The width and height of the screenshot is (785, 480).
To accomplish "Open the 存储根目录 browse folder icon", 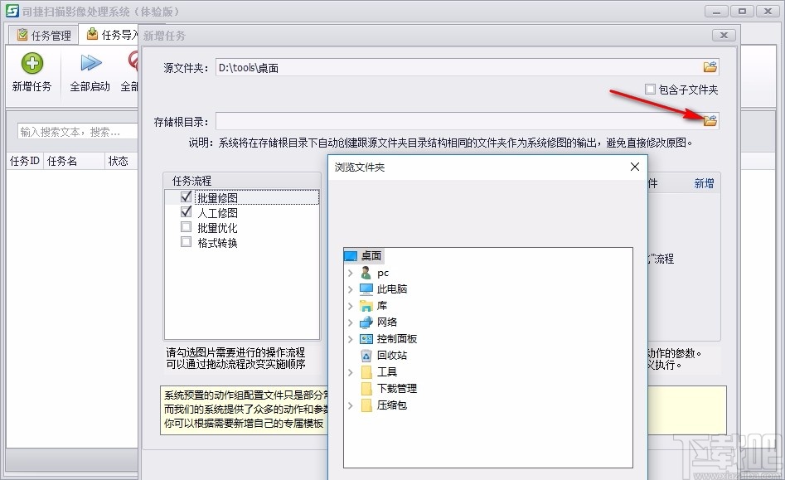I will [710, 120].
